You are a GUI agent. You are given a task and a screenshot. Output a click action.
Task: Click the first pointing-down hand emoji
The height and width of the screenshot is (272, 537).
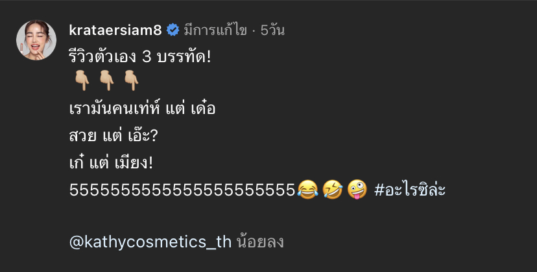[x=82, y=80]
